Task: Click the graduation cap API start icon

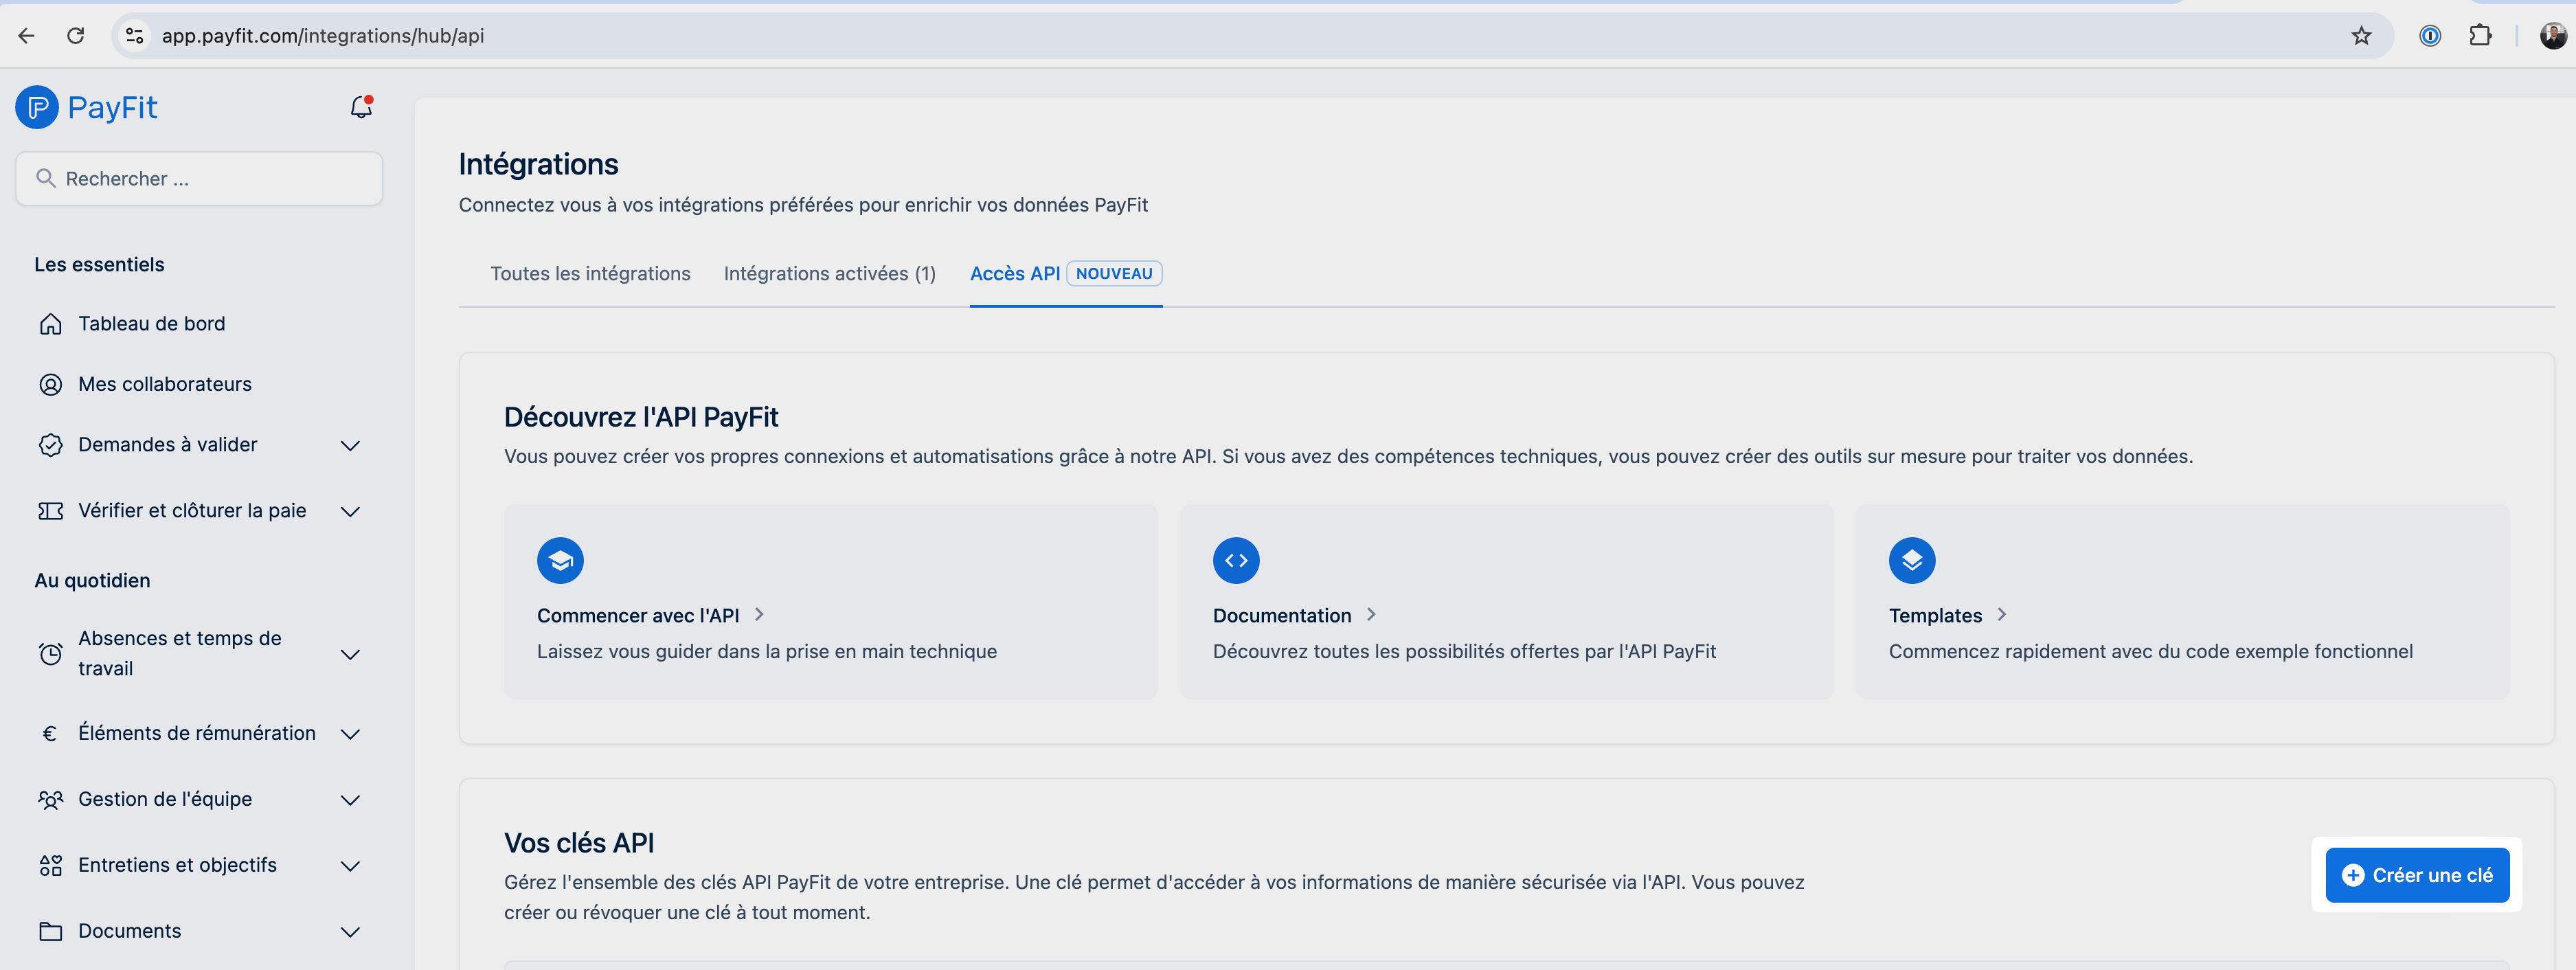Action: pos(560,560)
